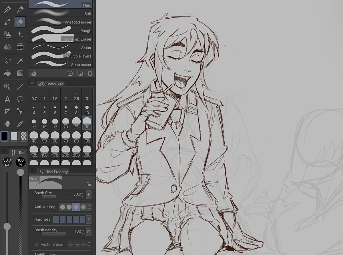Screen dimensions: 343x255
Task: Open the Anti-aliasing options stepper
Action: pos(89,207)
